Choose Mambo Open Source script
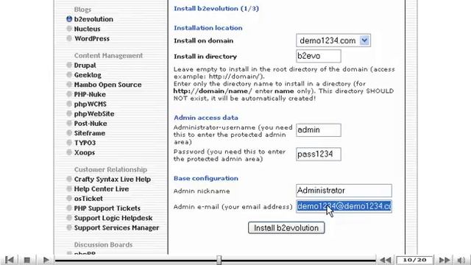The height and width of the screenshot is (265, 471). coord(108,85)
